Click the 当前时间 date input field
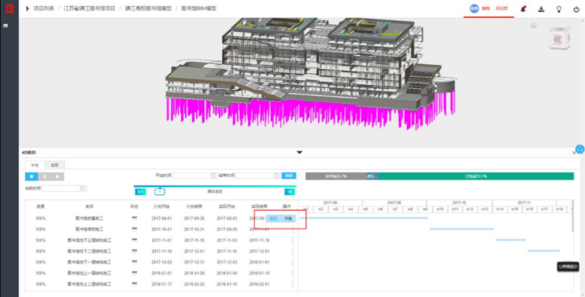This screenshot has width=585, height=297. click(x=64, y=189)
